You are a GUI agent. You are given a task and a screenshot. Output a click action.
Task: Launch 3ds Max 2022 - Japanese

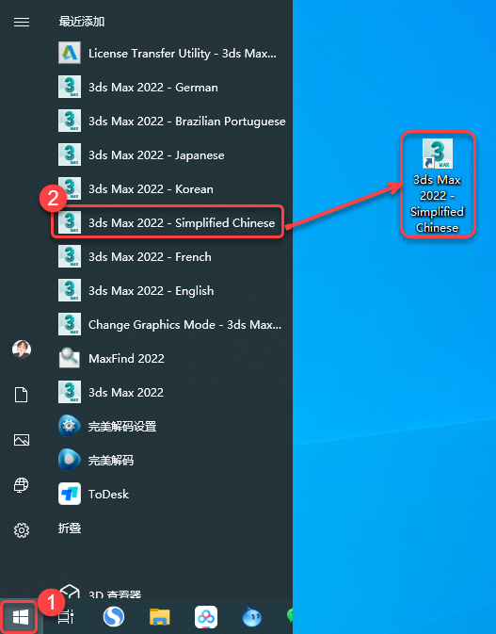[x=168, y=154]
